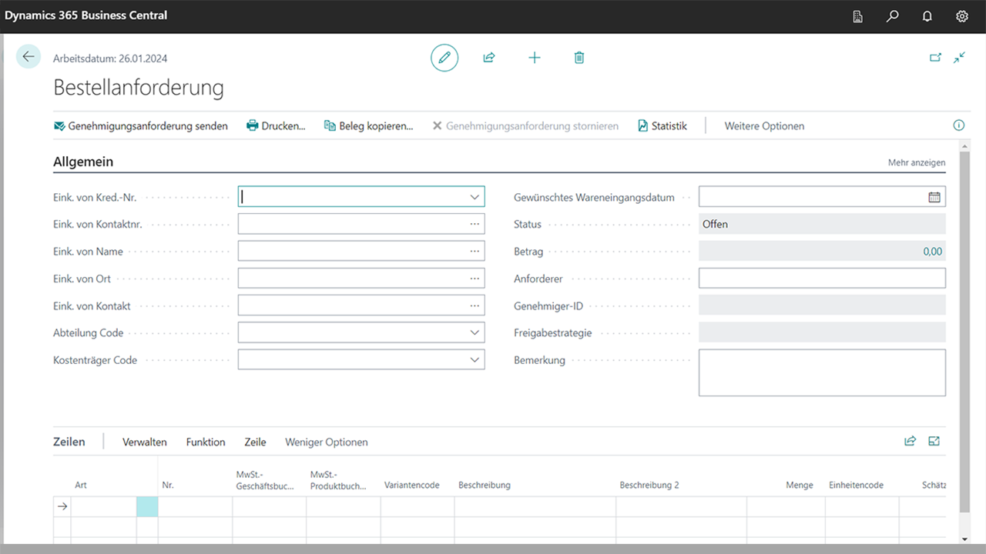The width and height of the screenshot is (986, 554).
Task: Open the Funktion menu in Zeilen
Action: coord(206,442)
